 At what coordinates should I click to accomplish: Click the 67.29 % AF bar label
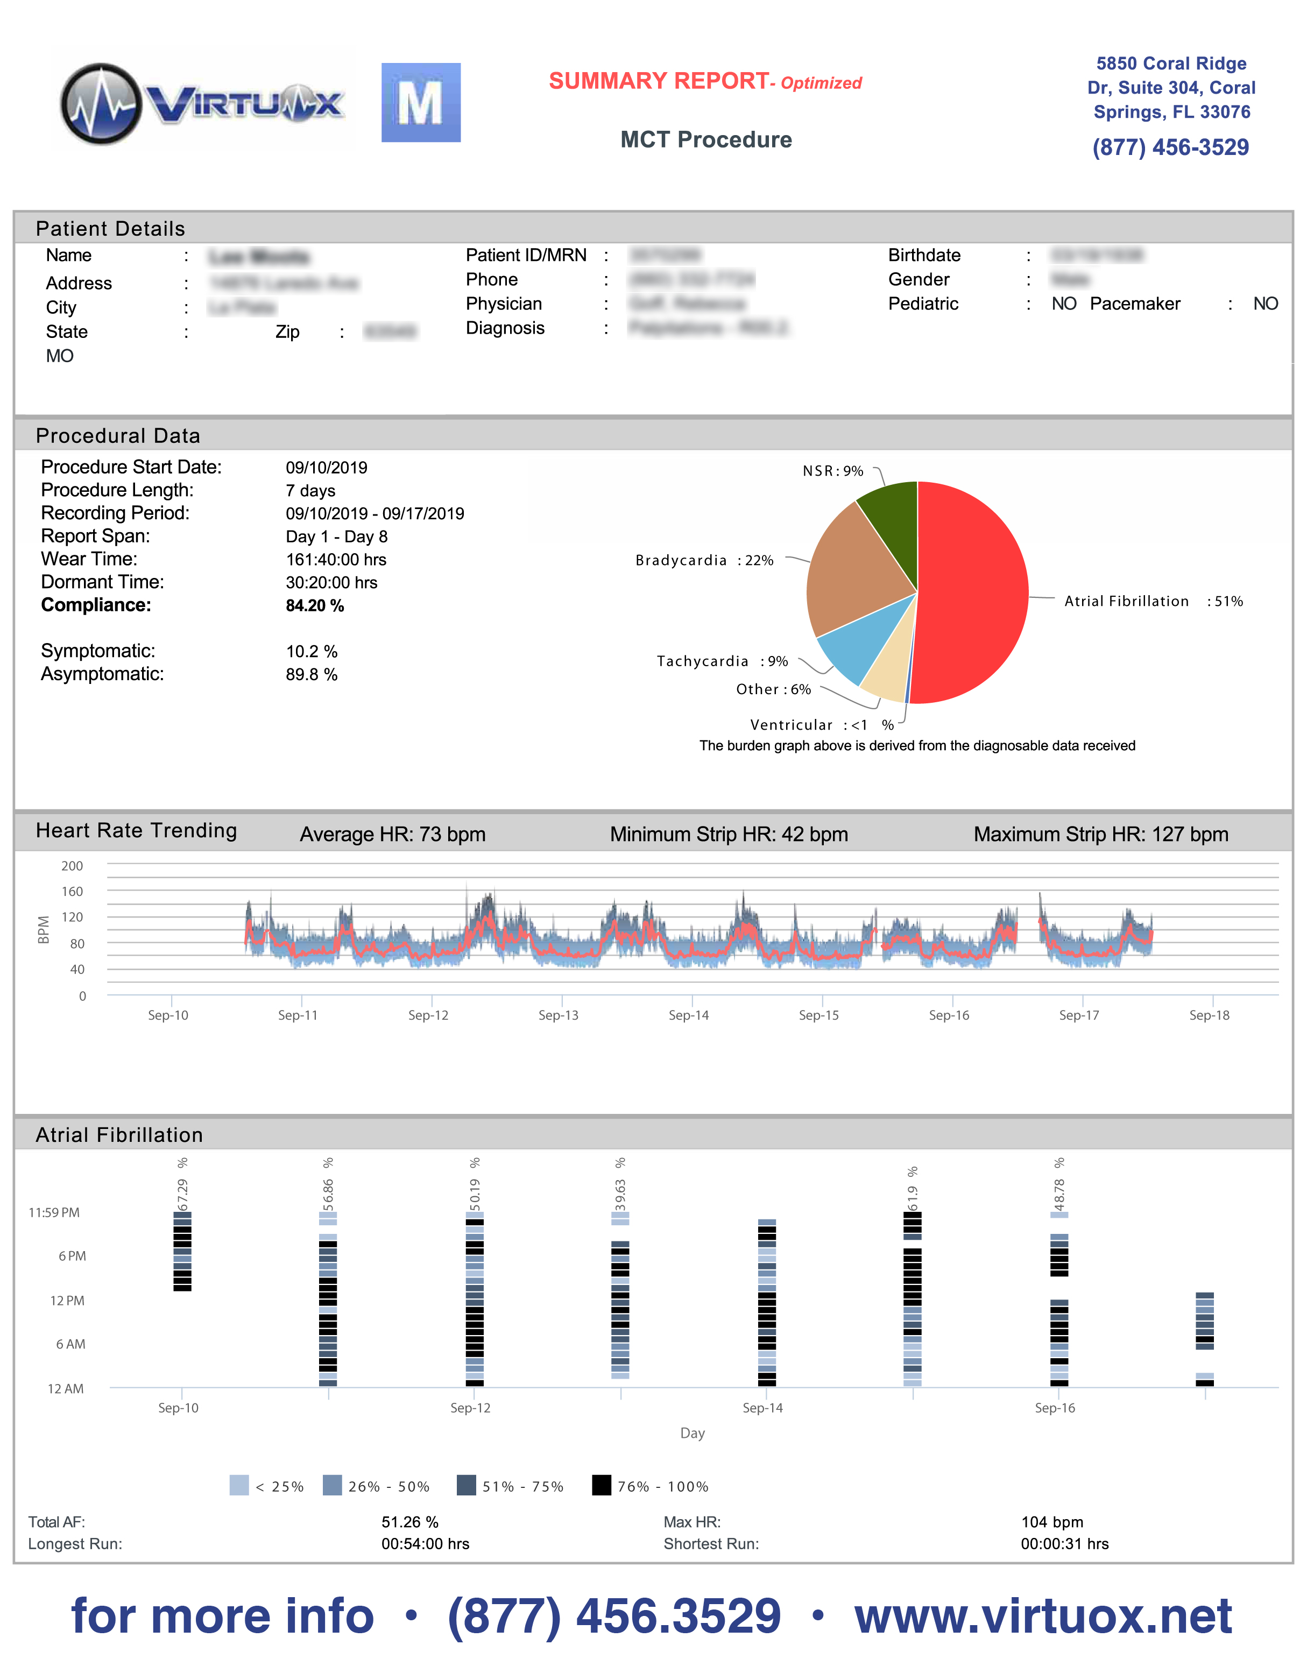click(182, 1183)
